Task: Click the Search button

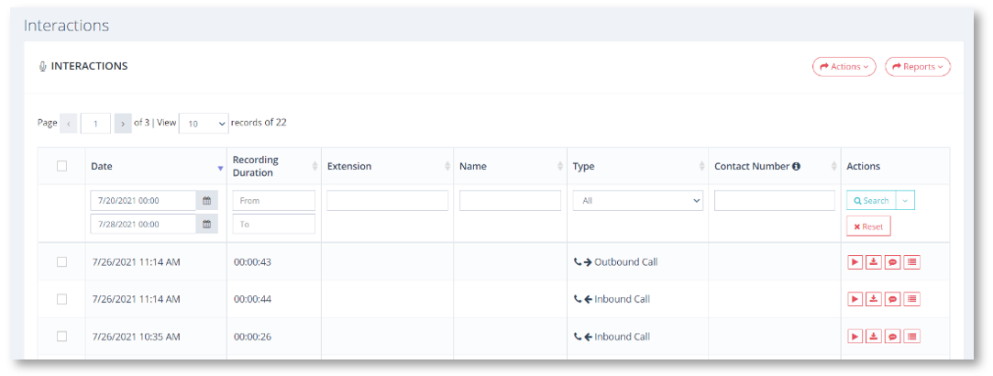Action: tap(871, 201)
